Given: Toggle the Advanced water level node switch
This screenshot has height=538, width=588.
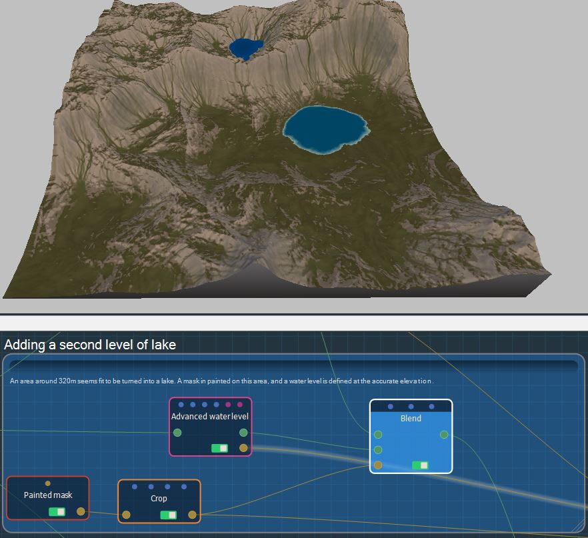Looking at the screenshot, I should pyautogui.click(x=219, y=448).
